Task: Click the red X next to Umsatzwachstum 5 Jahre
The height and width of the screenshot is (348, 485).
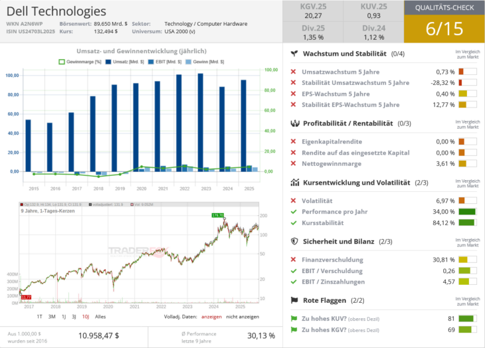Action: coord(293,72)
